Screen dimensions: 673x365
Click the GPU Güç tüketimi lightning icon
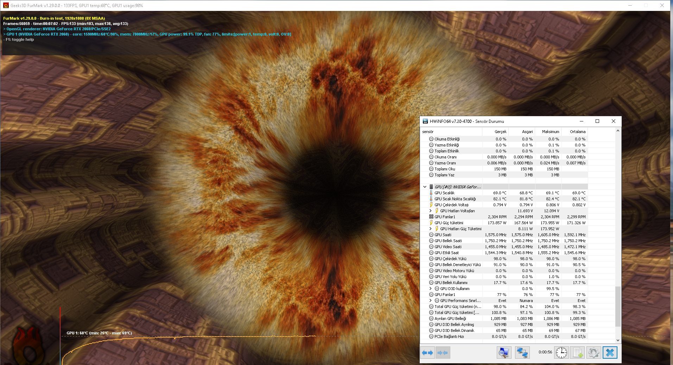[431, 223]
